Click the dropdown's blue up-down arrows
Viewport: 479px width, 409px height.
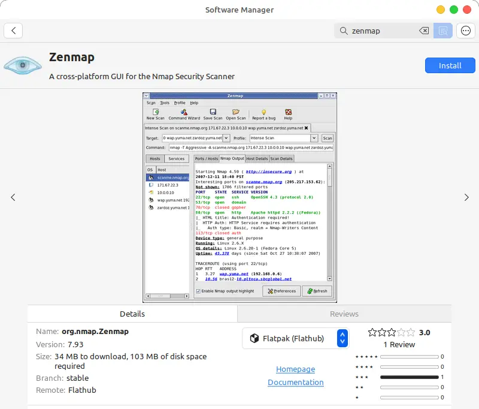[342, 338]
